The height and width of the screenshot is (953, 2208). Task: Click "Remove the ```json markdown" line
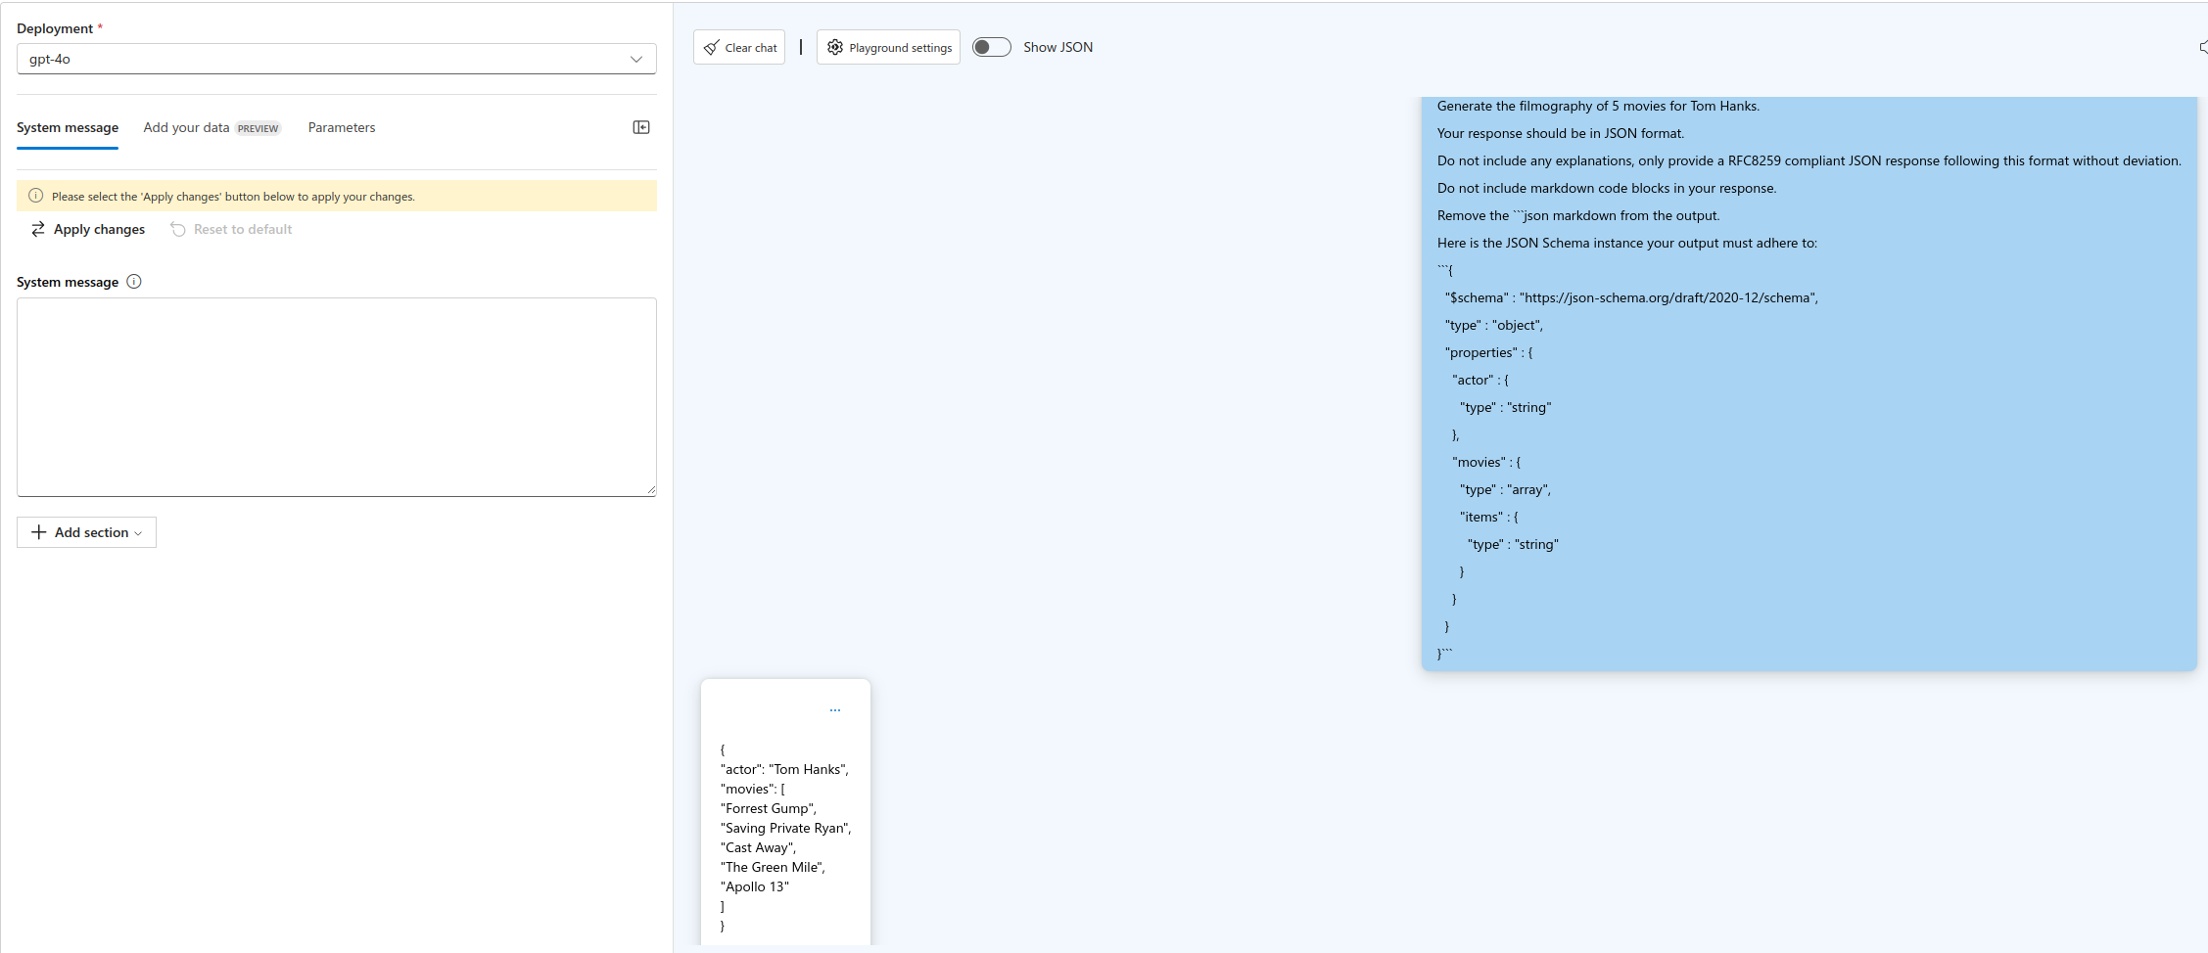(1578, 215)
